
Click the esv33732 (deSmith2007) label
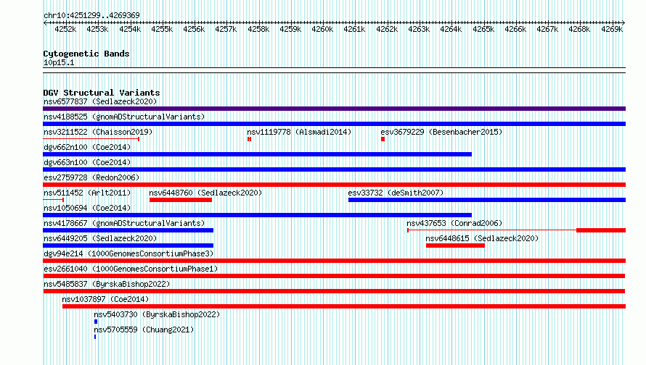pyautogui.click(x=396, y=193)
